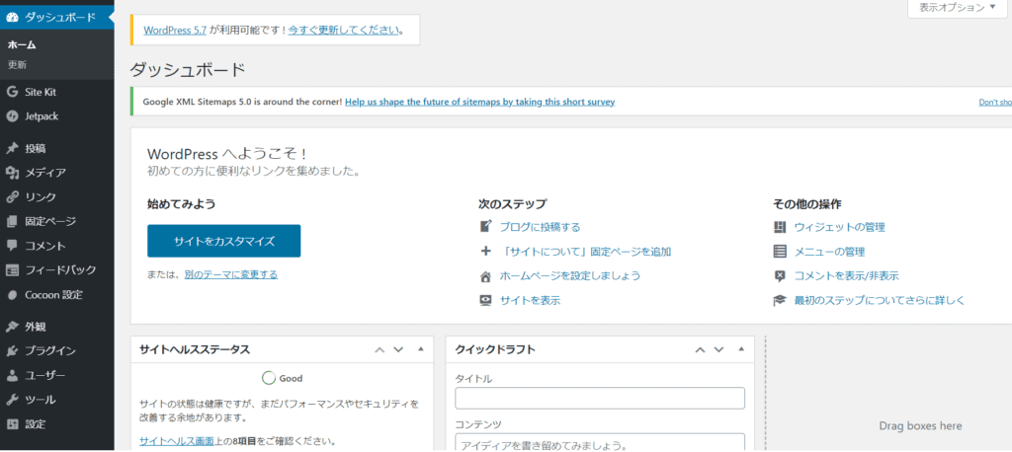The height and width of the screenshot is (452, 1012).
Task: Click the コンテンツ text area
Action: coord(600,442)
